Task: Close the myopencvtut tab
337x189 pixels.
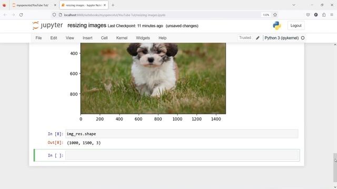Action: pyautogui.click(x=55, y=5)
